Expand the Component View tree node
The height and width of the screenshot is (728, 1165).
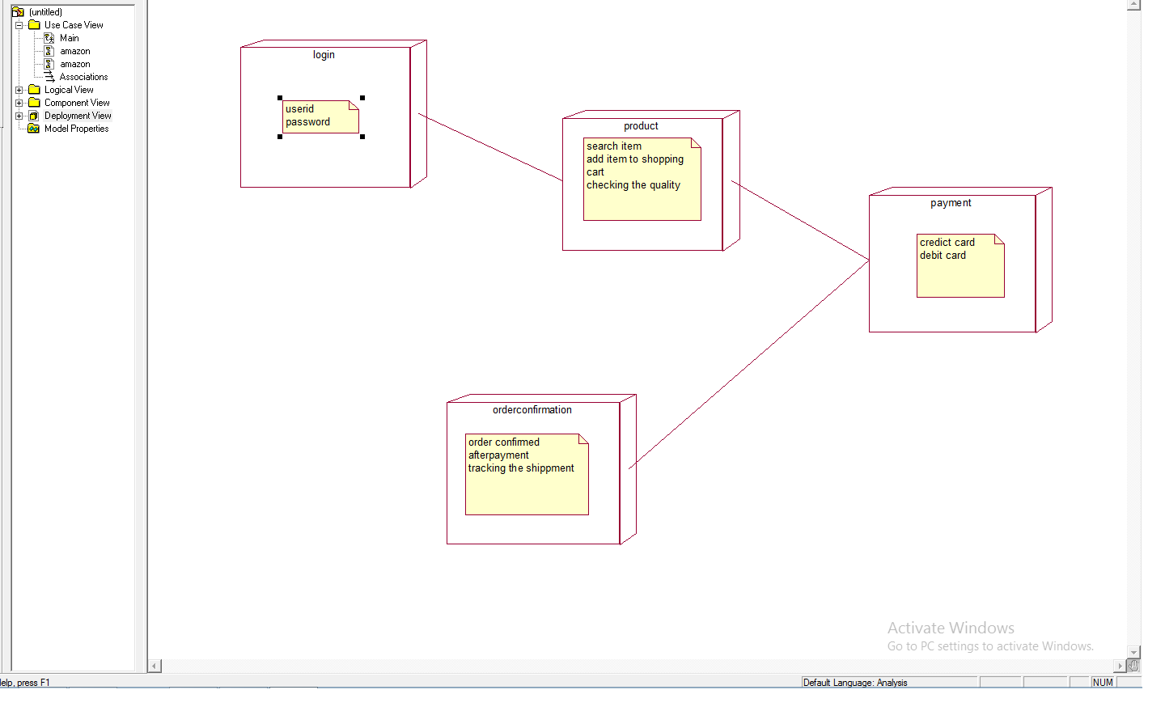(x=19, y=103)
